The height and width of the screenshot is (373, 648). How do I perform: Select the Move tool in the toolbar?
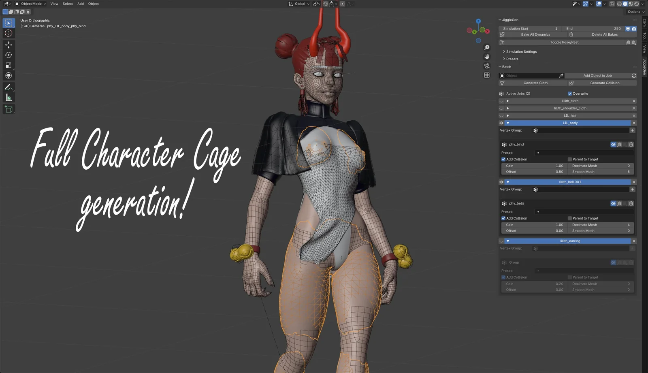(x=9, y=44)
